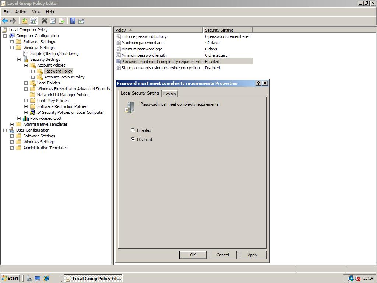Select Network List Manager Policies tree item

coord(63,95)
